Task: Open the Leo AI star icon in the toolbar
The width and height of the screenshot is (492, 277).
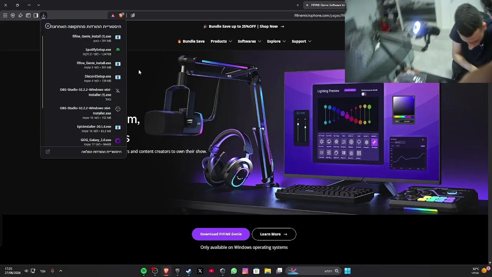Action: coord(20,15)
